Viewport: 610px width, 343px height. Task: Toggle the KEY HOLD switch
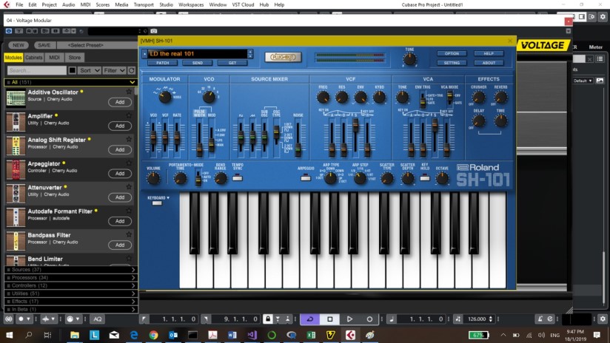(425, 178)
